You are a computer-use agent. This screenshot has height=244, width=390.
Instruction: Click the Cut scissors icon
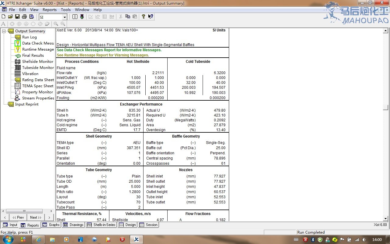(121, 16)
